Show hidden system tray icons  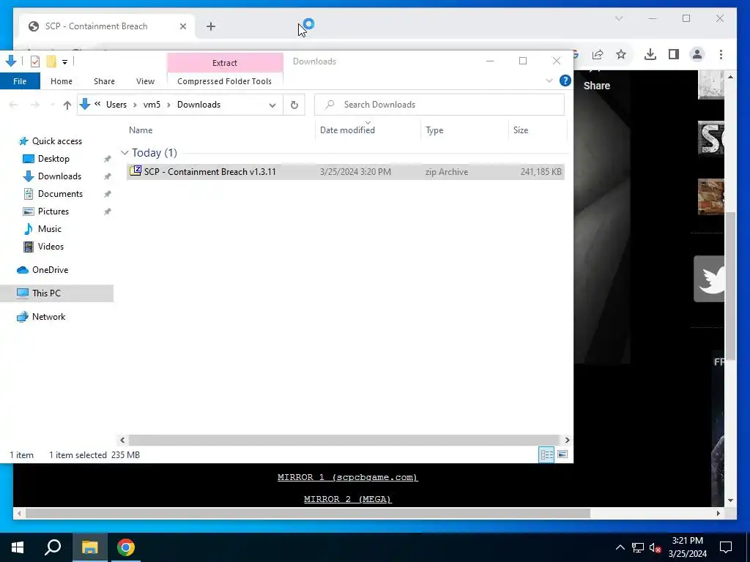tap(620, 547)
